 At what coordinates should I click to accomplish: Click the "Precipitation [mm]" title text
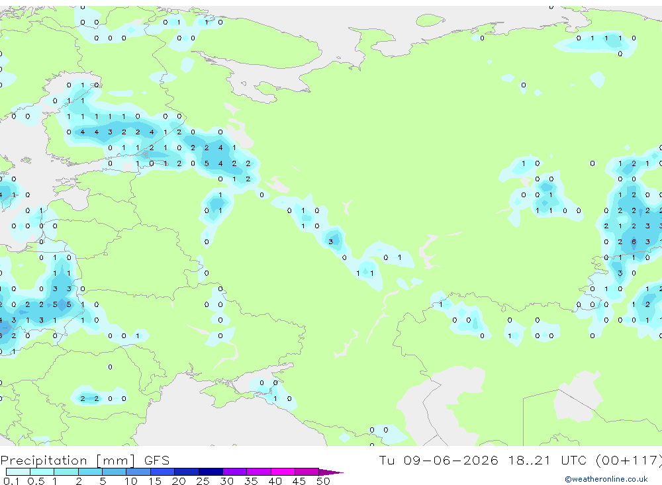coord(68,461)
